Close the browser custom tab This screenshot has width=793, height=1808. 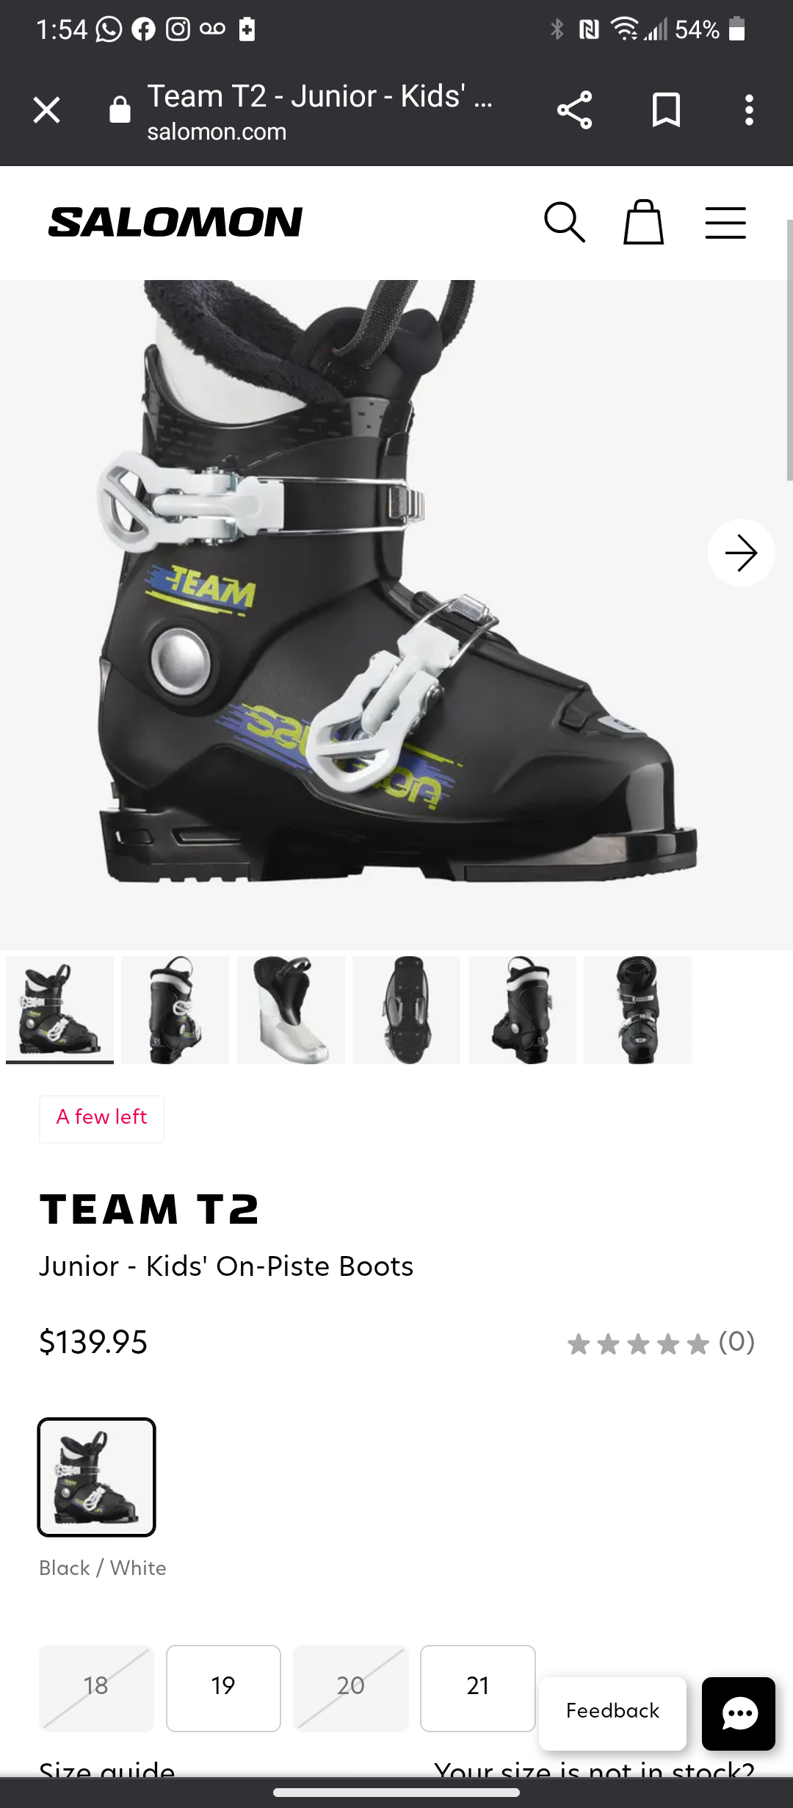pyautogui.click(x=47, y=110)
